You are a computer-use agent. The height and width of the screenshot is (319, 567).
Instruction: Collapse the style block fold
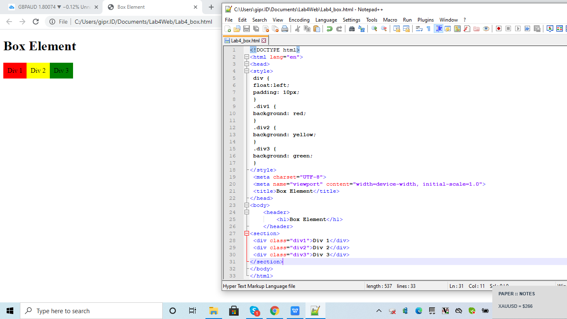(x=247, y=71)
